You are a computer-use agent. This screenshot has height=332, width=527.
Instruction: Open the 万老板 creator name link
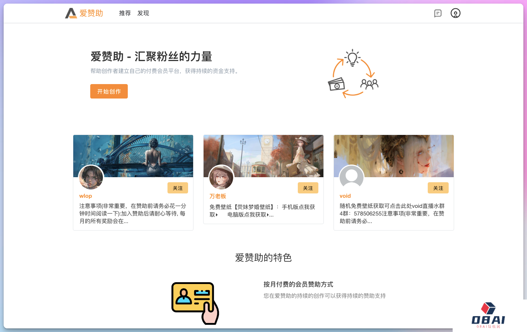pos(218,196)
